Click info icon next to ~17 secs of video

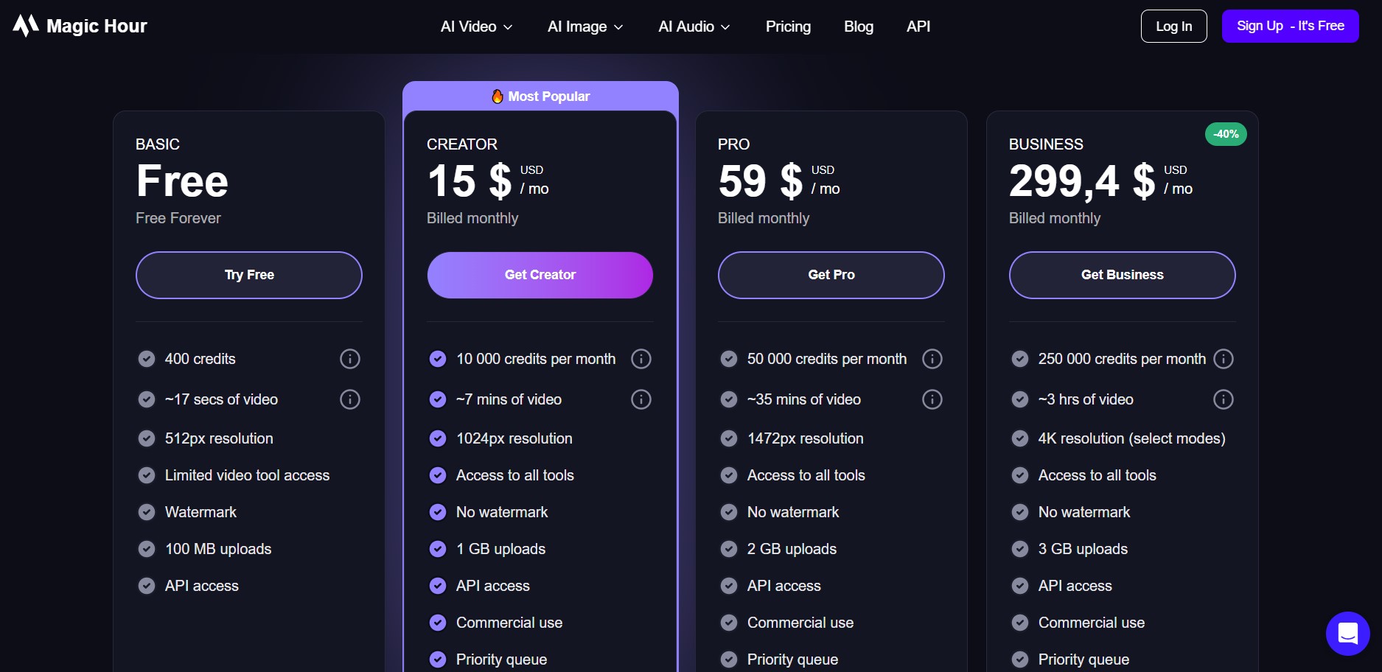point(349,399)
